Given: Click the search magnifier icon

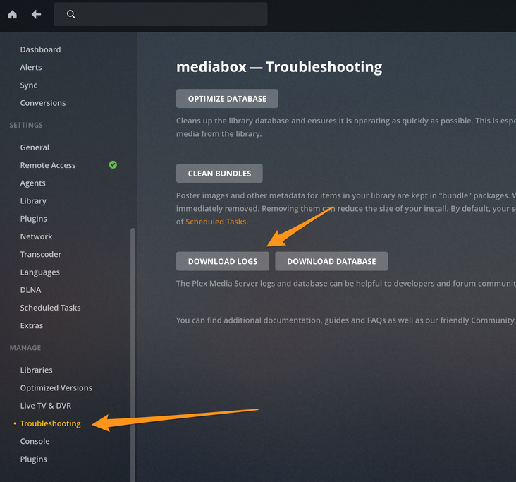Looking at the screenshot, I should pos(70,14).
